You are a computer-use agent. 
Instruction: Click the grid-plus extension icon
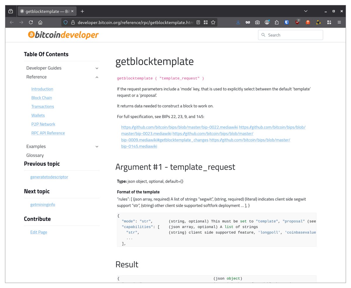[x=329, y=22]
